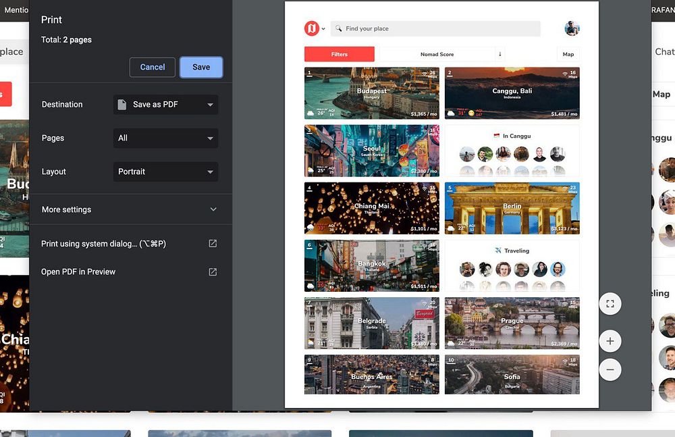Open PDF in Preview
675x437 pixels.
[78, 272]
